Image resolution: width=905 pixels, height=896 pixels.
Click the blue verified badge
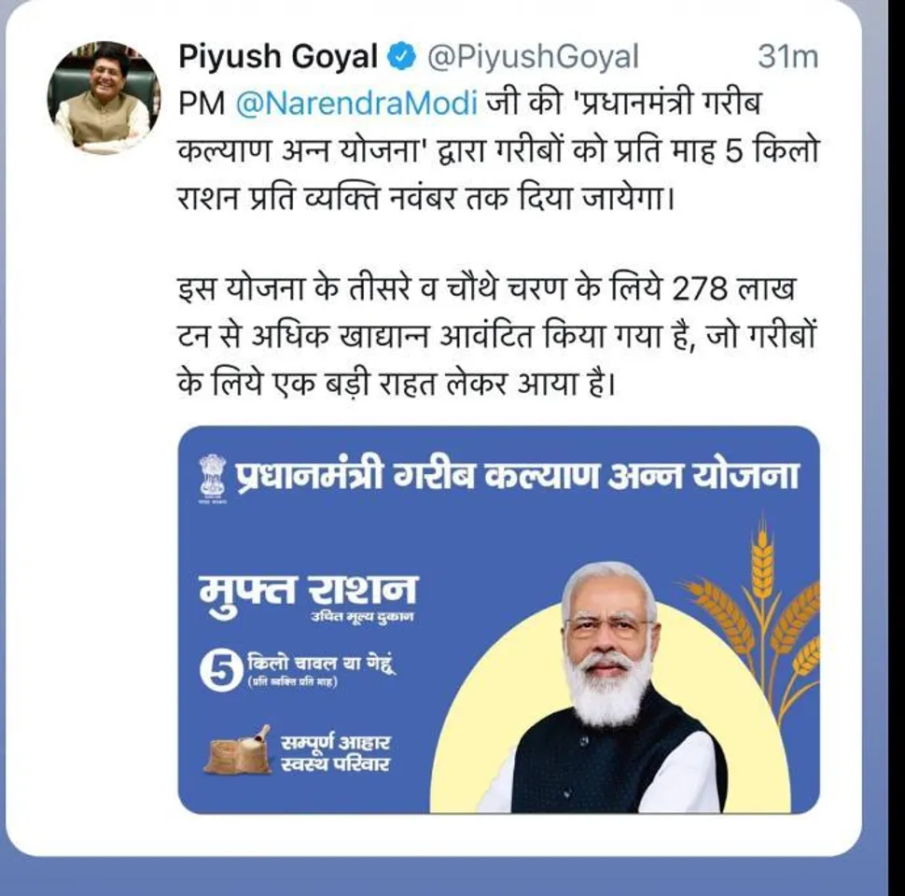[403, 58]
